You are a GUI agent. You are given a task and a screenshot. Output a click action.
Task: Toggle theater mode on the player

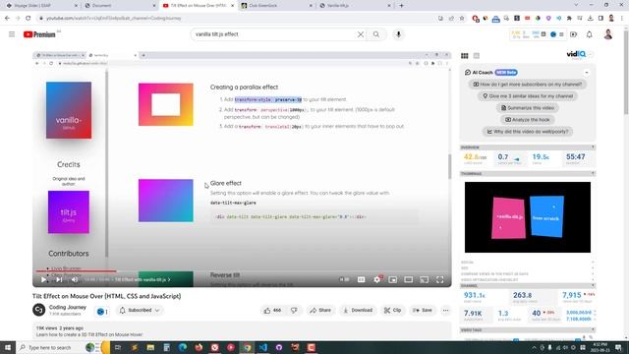pyautogui.click(x=409, y=279)
